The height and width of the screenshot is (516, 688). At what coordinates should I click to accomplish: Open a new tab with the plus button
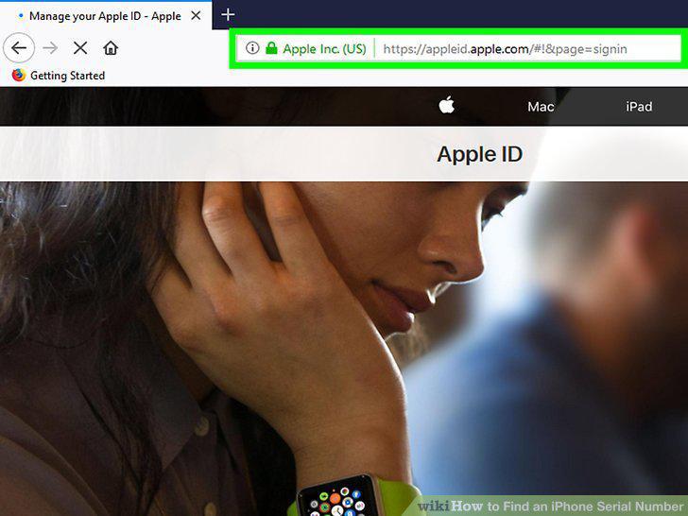pos(228,15)
